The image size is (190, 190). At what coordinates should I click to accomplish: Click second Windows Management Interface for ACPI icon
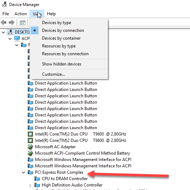coord(30,166)
